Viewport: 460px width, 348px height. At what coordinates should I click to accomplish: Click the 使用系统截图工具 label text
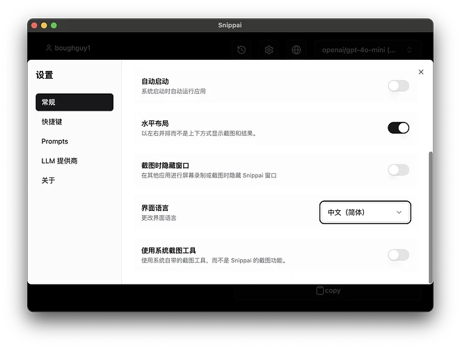click(168, 251)
